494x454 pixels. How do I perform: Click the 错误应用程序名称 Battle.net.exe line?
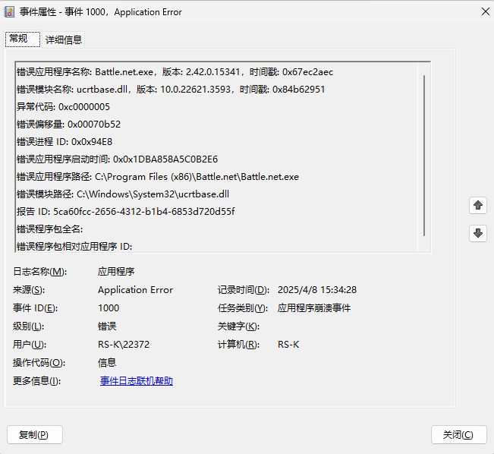click(175, 72)
